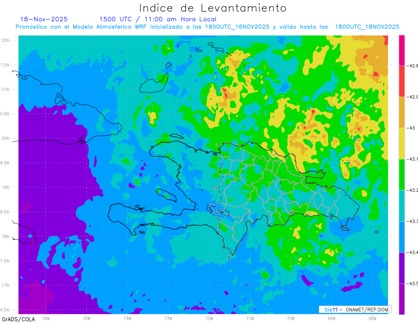Screen dimensions: 418x323
Task: Click the -43.1 legend value
Action: [413, 159]
